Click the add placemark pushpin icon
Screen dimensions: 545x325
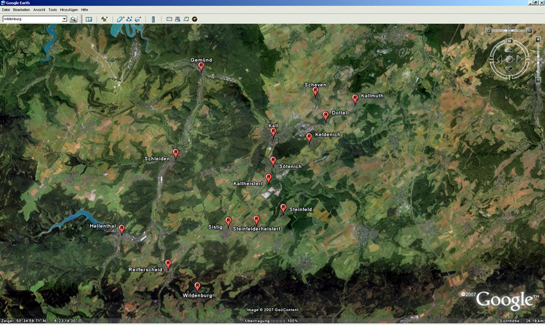tap(105, 19)
